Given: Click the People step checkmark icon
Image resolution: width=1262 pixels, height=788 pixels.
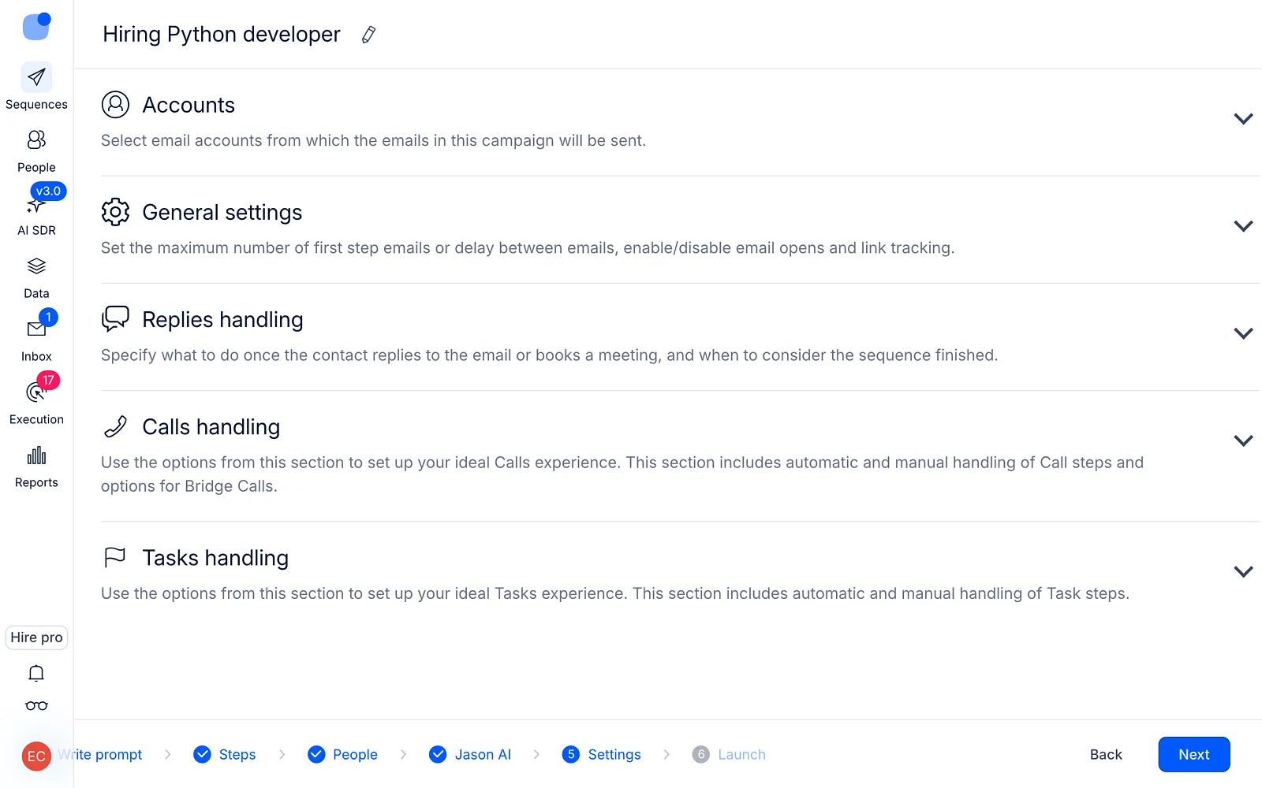Looking at the screenshot, I should (316, 754).
